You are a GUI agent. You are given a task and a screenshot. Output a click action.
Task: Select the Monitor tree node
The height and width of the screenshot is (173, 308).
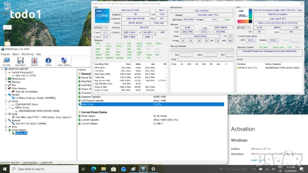15,95
